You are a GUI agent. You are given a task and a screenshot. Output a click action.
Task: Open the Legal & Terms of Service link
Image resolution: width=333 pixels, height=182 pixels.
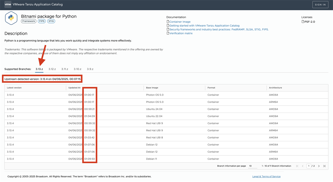[266, 176]
